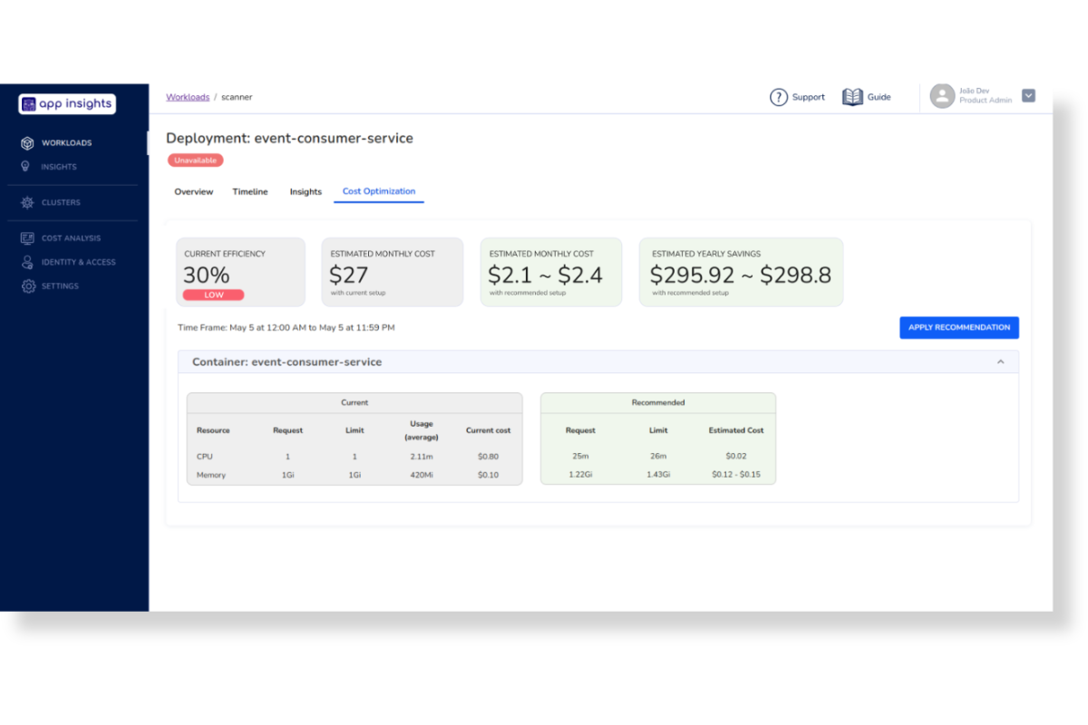Viewport: 1088px width, 725px height.
Task: Click the Time Frame May 5 text
Action: coord(287,327)
